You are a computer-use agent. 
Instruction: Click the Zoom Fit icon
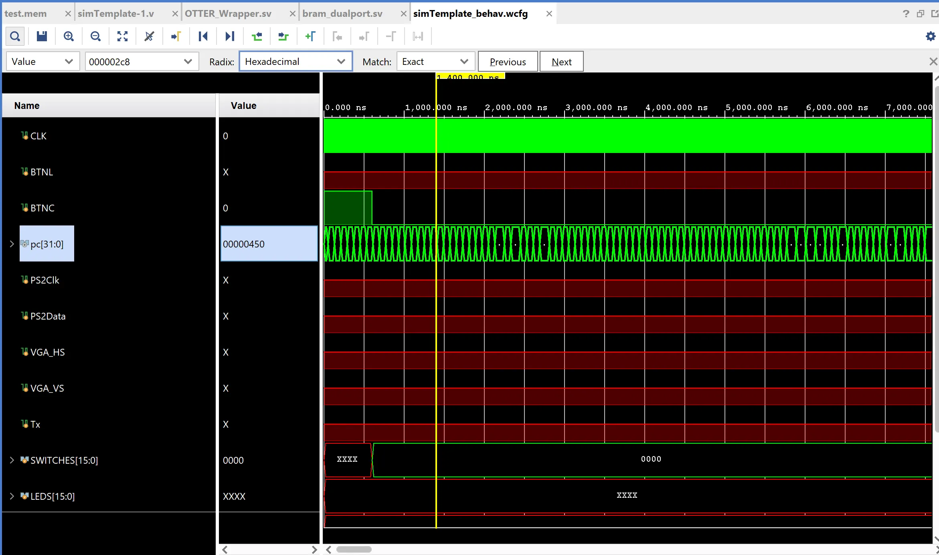tap(122, 36)
